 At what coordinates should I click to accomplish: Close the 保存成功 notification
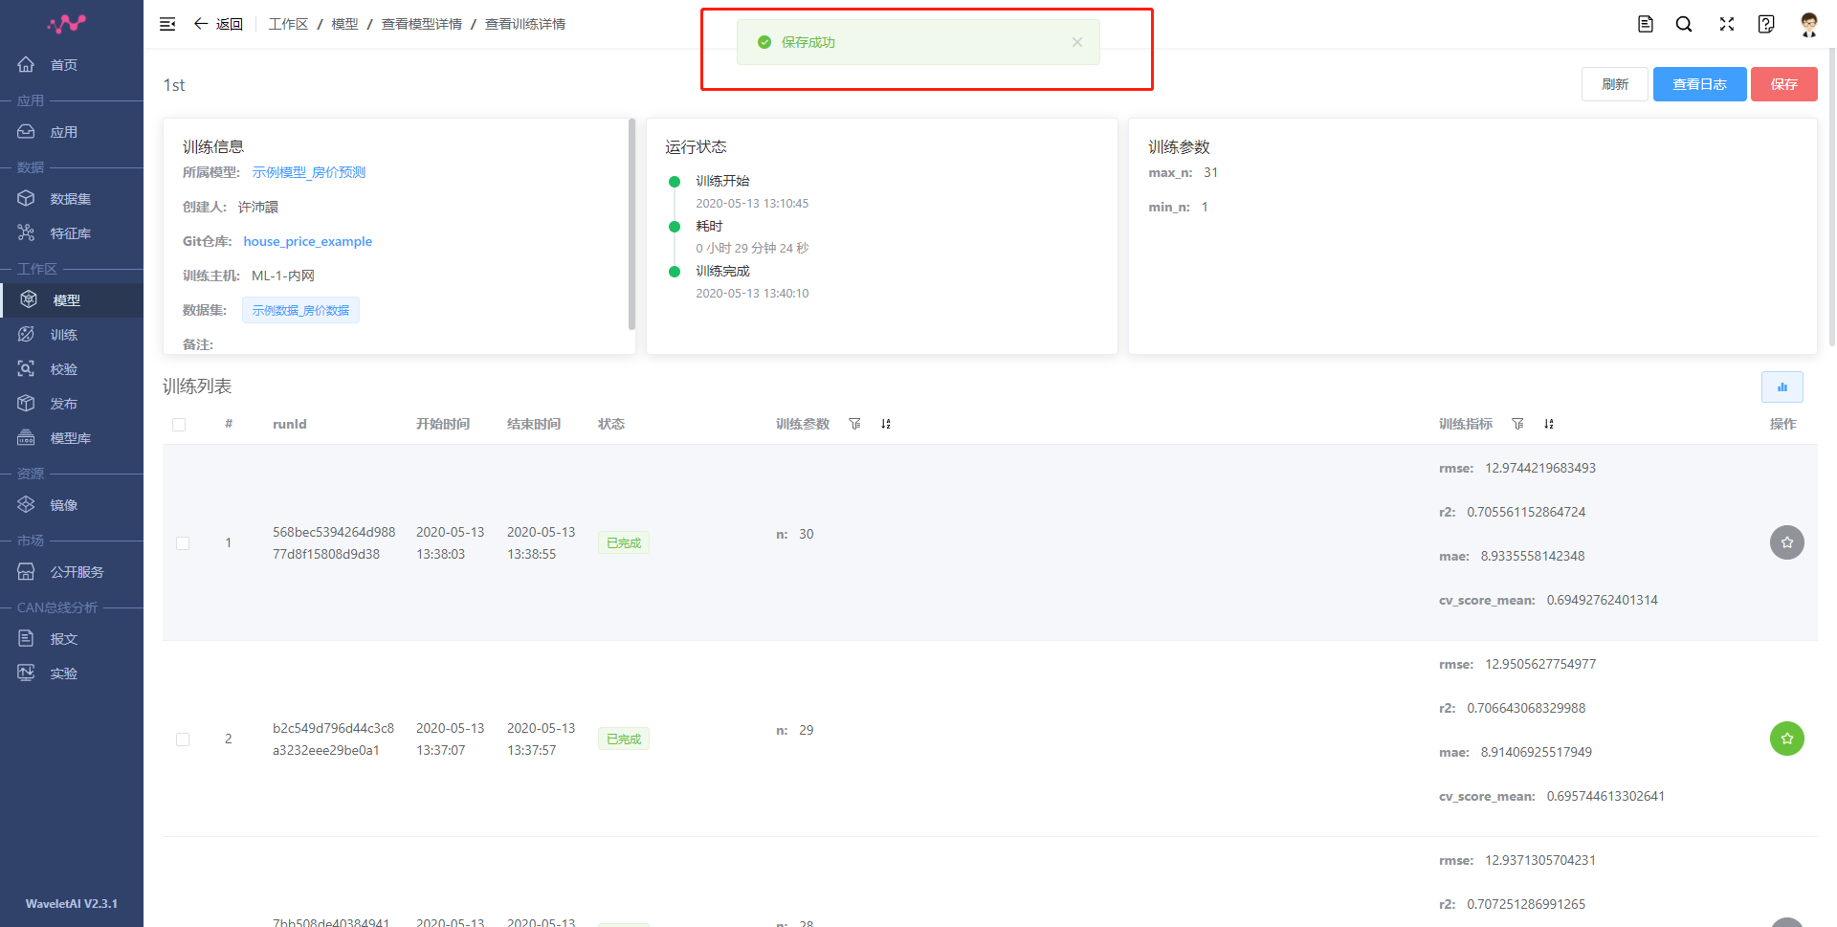pyautogui.click(x=1077, y=42)
